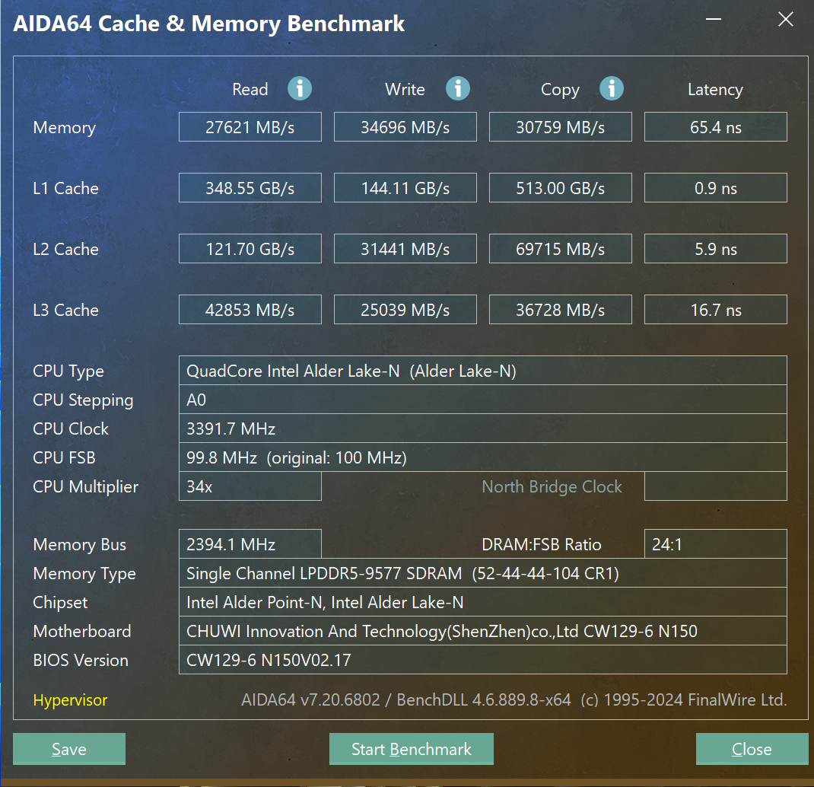814x787 pixels.
Task: Click the CPU Type label
Action: tap(68, 371)
